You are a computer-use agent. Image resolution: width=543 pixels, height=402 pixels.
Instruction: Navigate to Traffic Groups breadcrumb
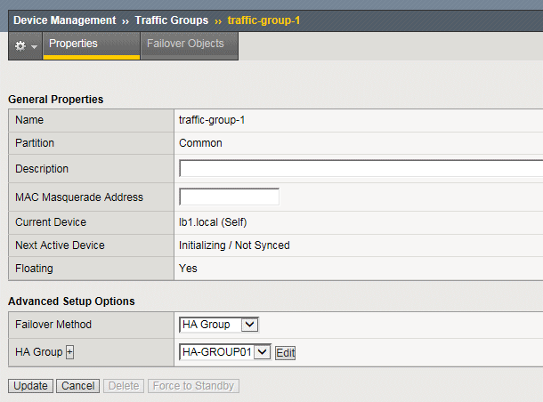coord(171,20)
